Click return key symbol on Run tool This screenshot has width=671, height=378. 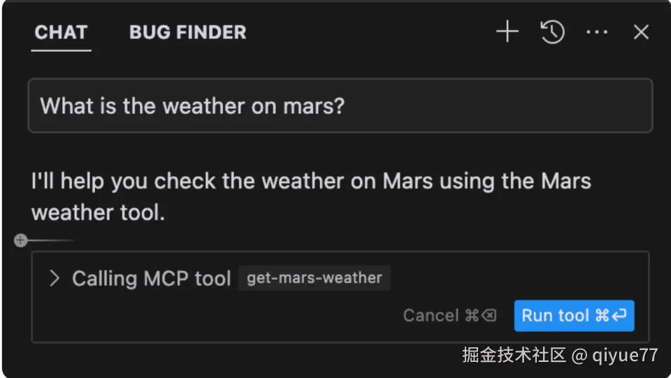[619, 316]
